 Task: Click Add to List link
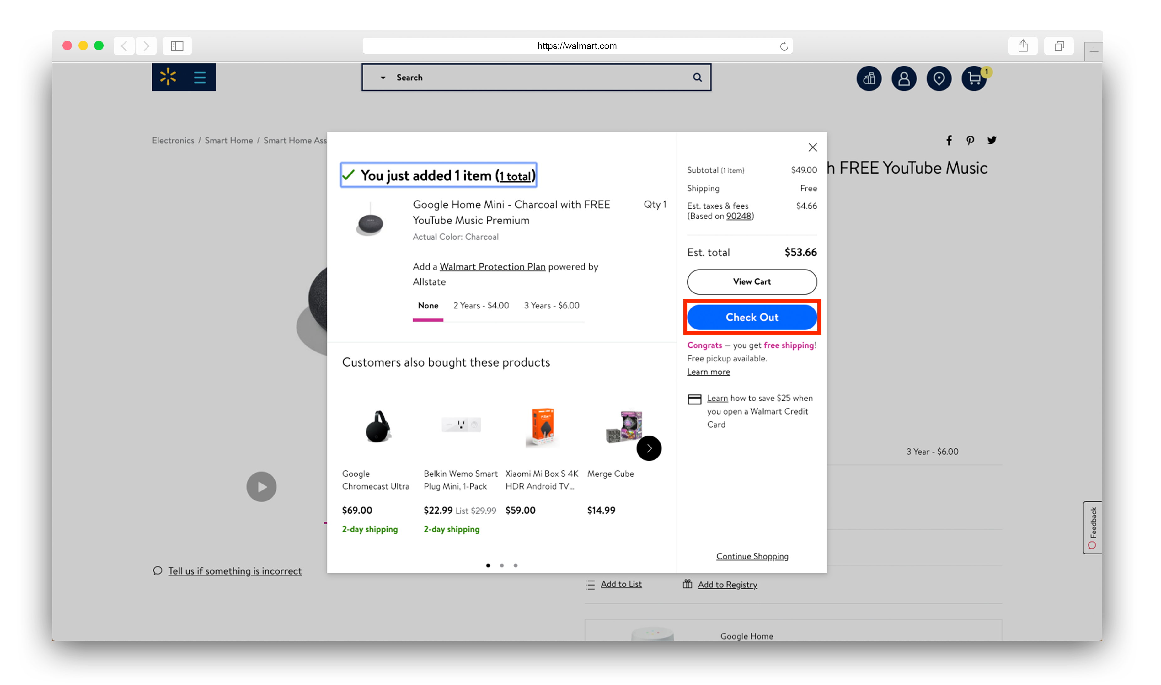click(621, 584)
